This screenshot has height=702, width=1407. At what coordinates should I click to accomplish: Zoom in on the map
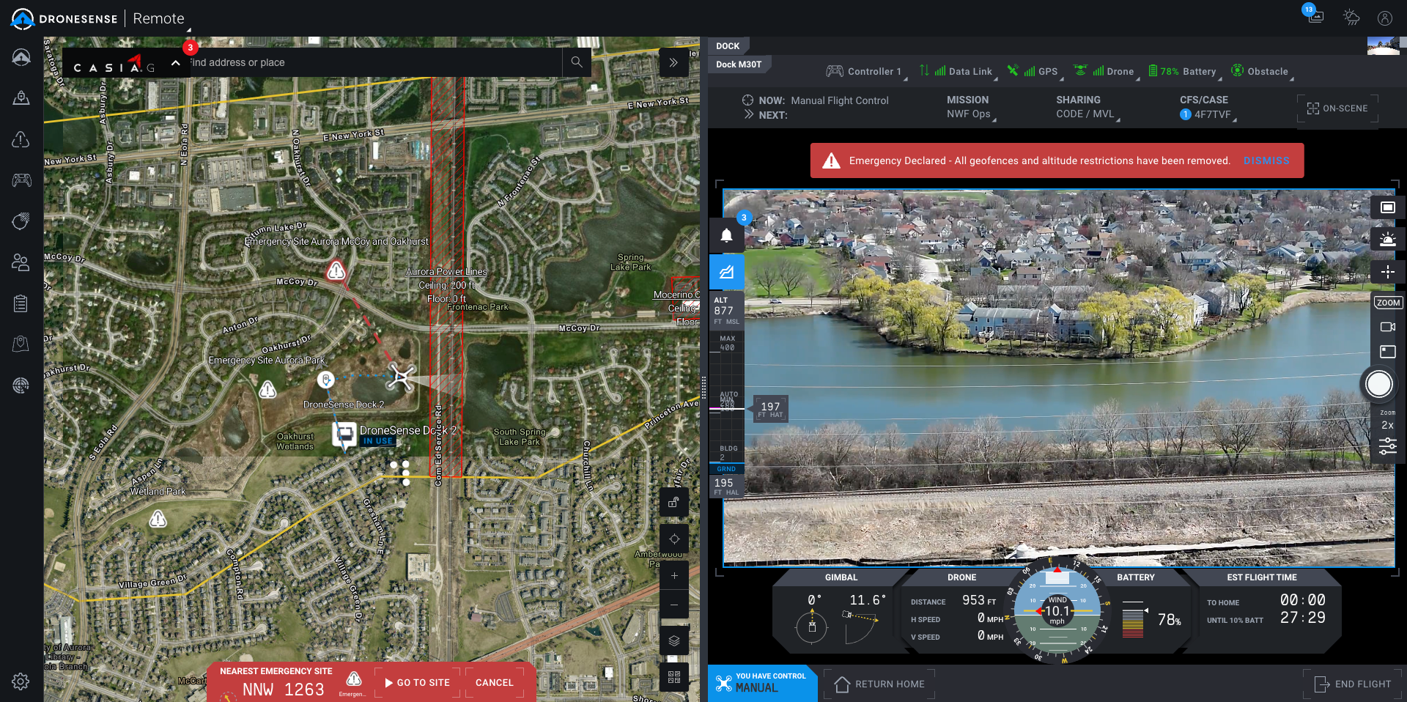coord(674,575)
